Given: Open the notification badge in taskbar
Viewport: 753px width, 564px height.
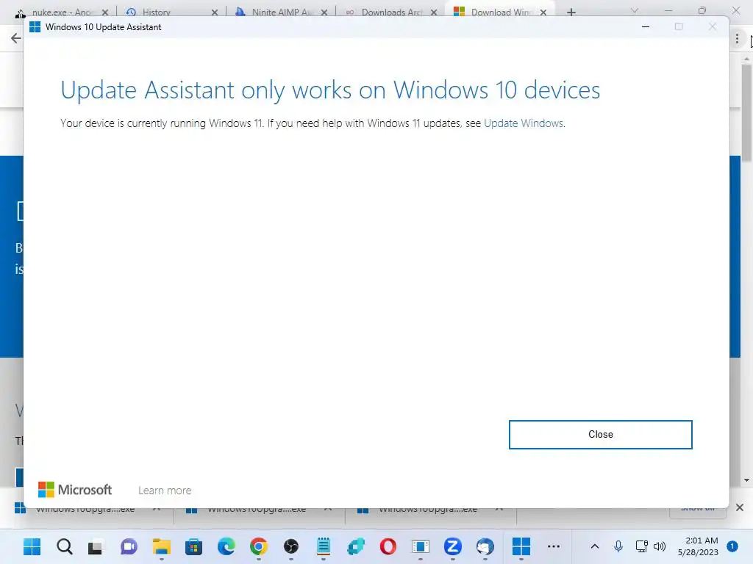Looking at the screenshot, I should point(732,546).
